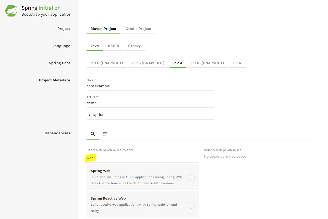Select Spring Boot version 2.1.12
Image resolution: width=328 pixels, height=219 pixels.
pos(238,63)
